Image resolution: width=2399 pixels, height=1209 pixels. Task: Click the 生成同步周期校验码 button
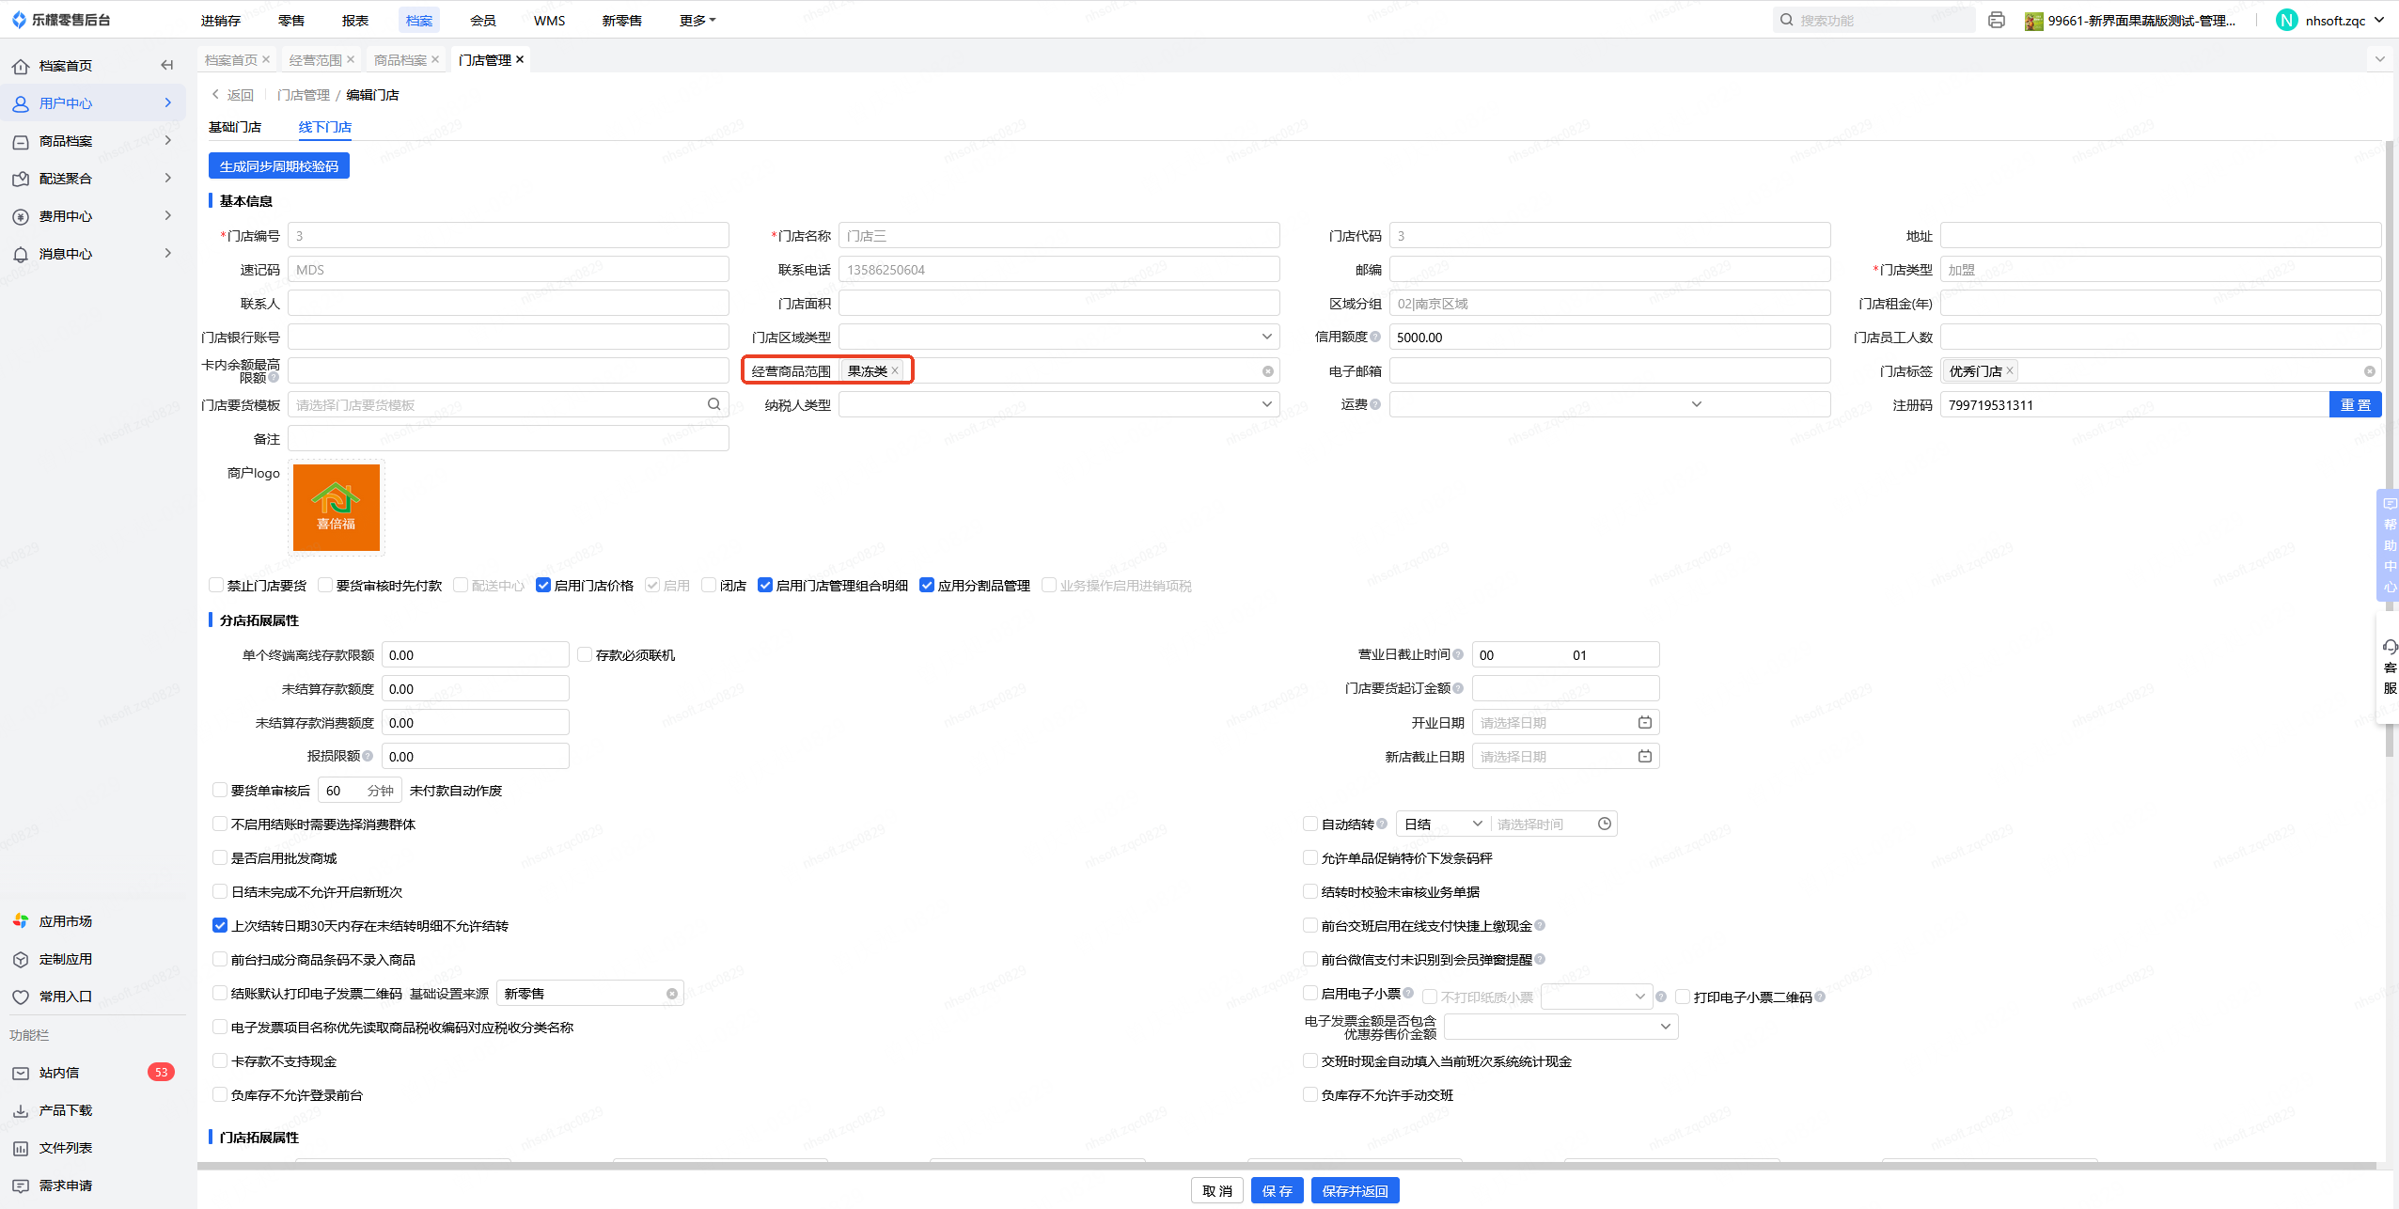pyautogui.click(x=278, y=166)
